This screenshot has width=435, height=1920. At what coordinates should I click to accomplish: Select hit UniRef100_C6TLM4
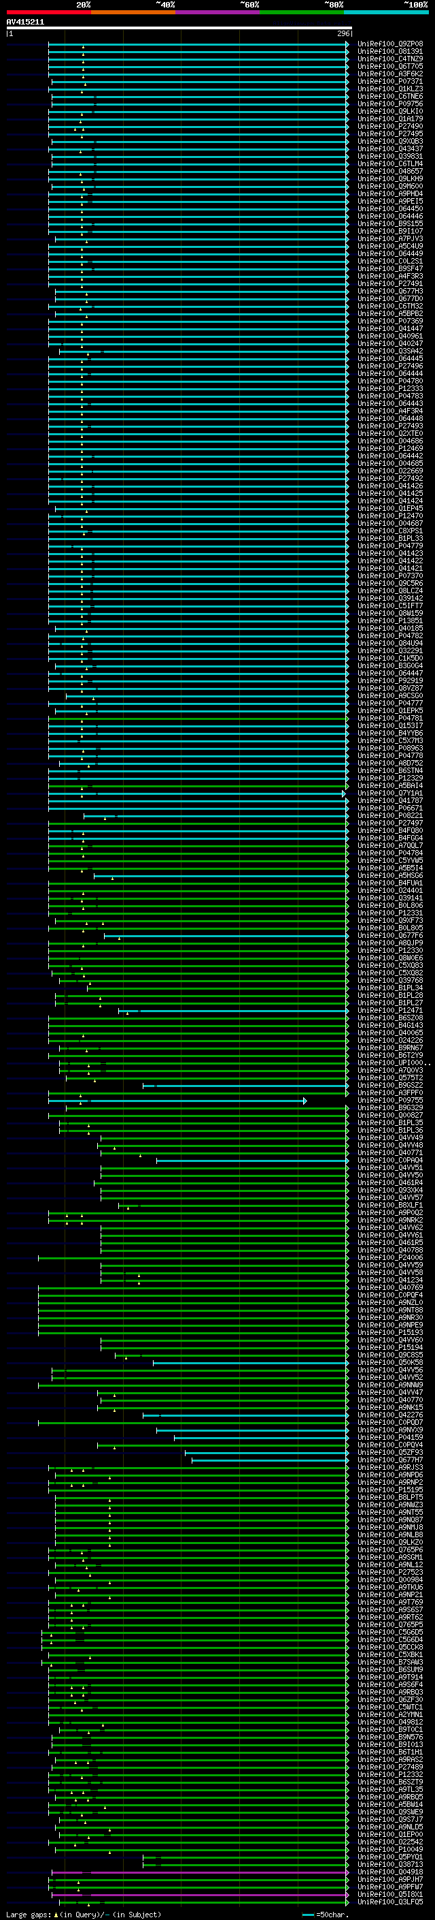pos(390,164)
